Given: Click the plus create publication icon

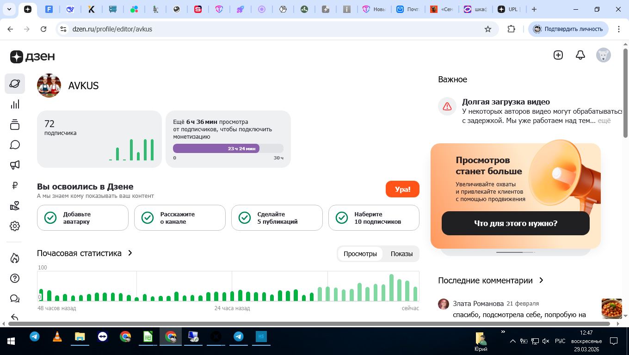Looking at the screenshot, I should pyautogui.click(x=558, y=55).
